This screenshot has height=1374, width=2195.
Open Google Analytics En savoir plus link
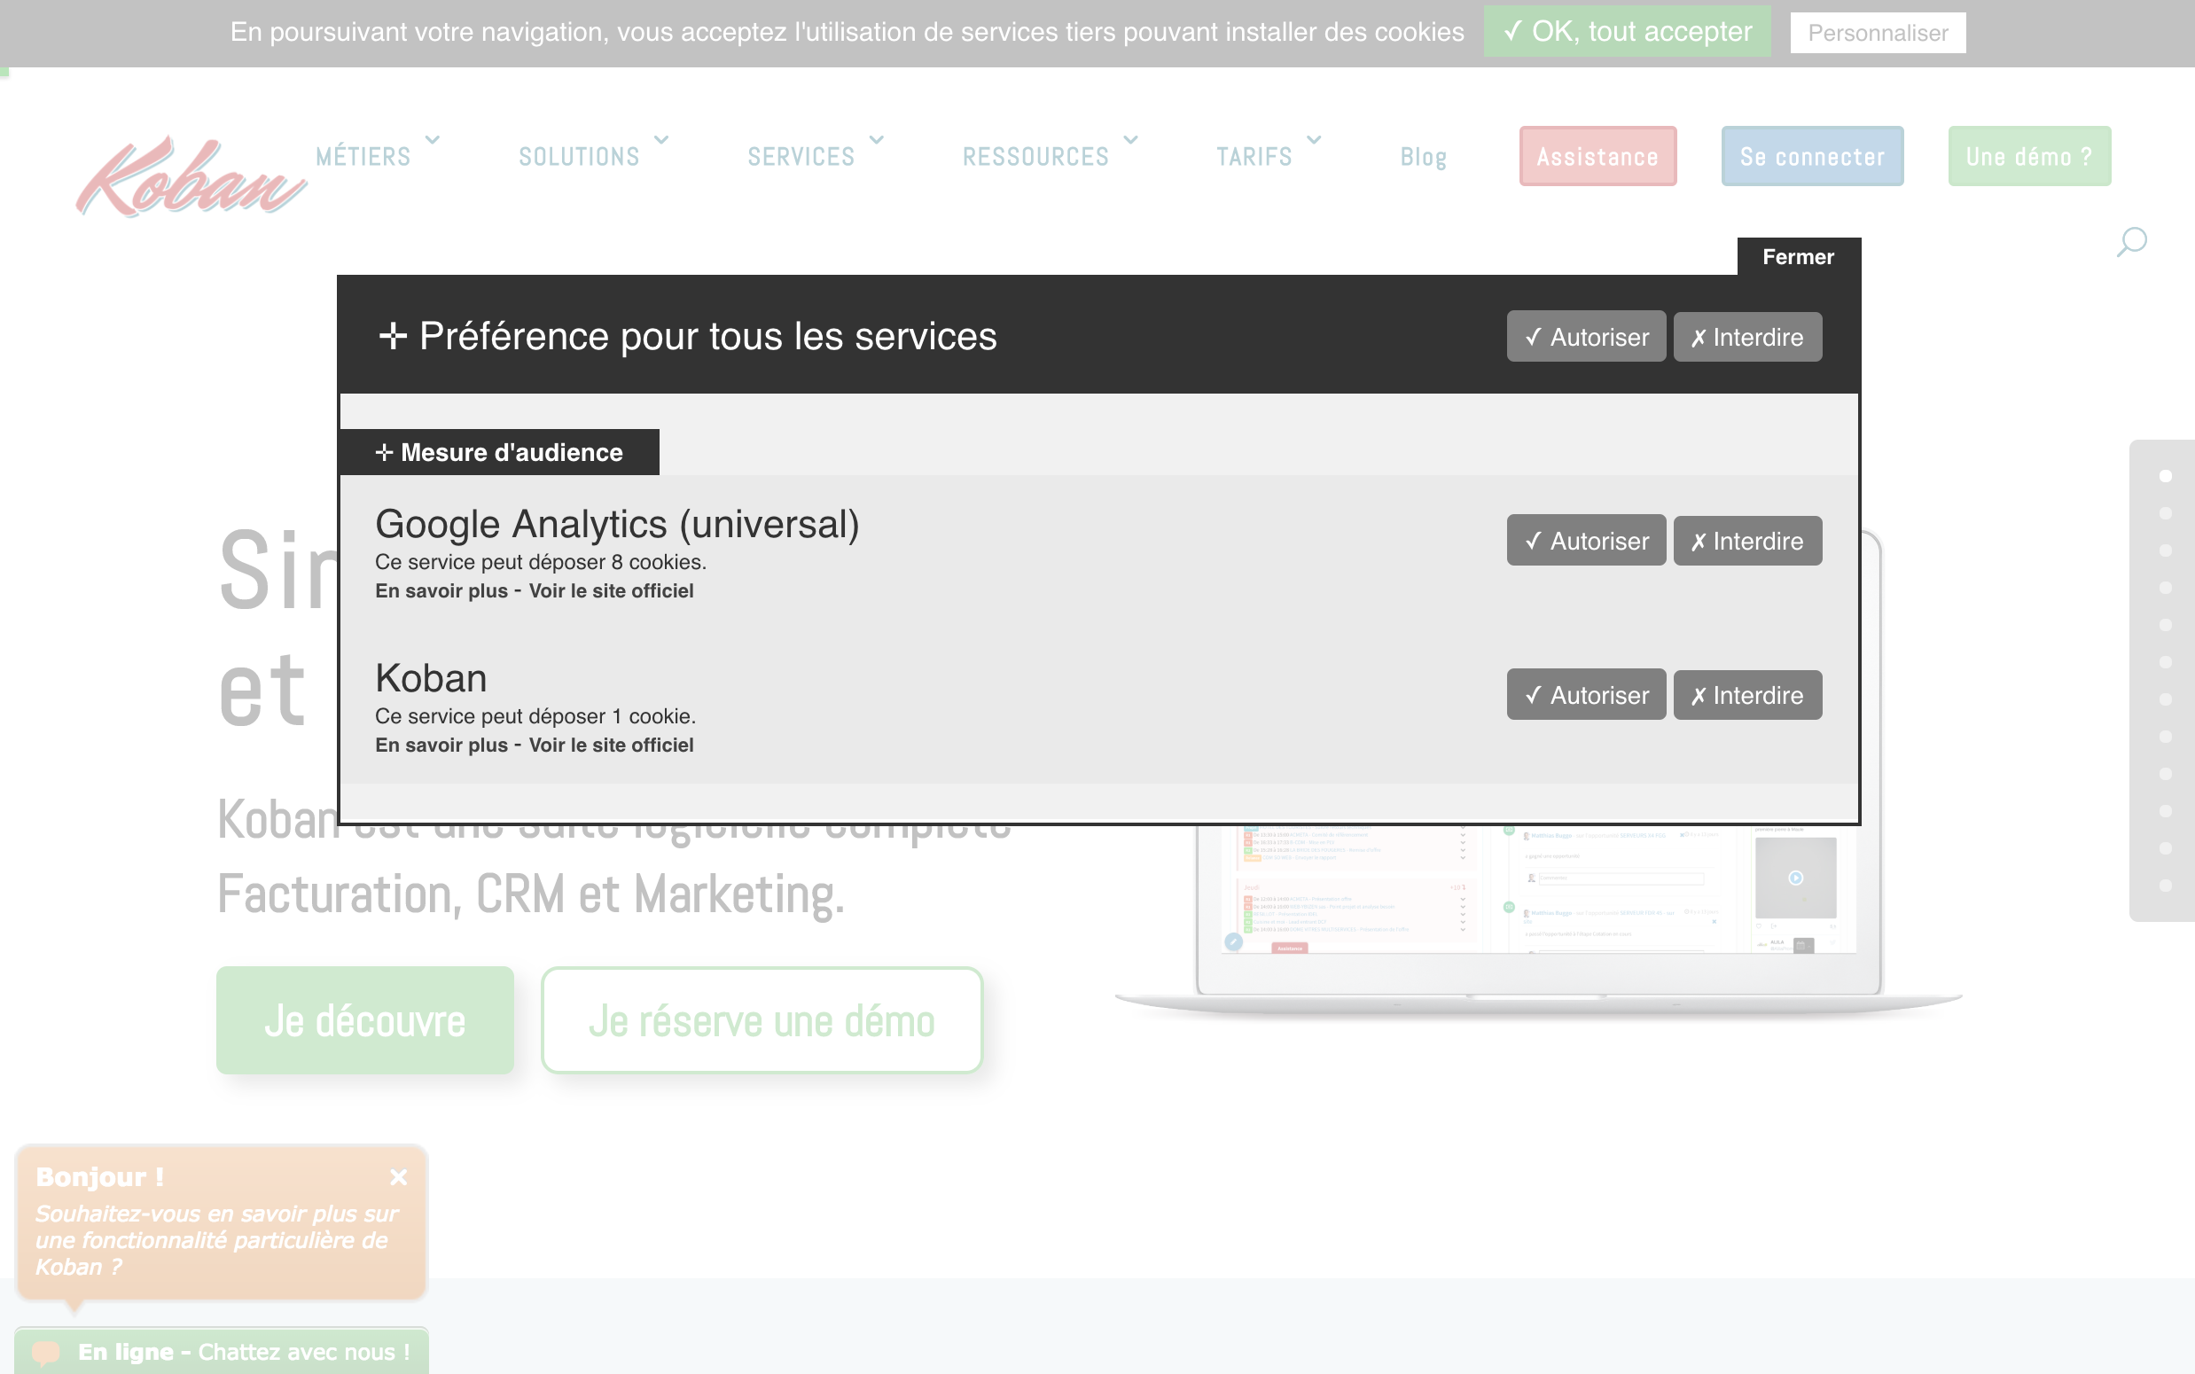[x=441, y=590]
